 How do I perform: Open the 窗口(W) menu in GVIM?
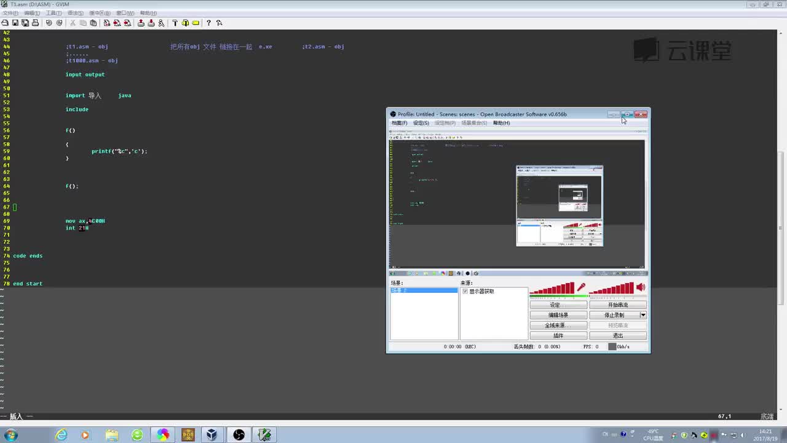click(125, 13)
